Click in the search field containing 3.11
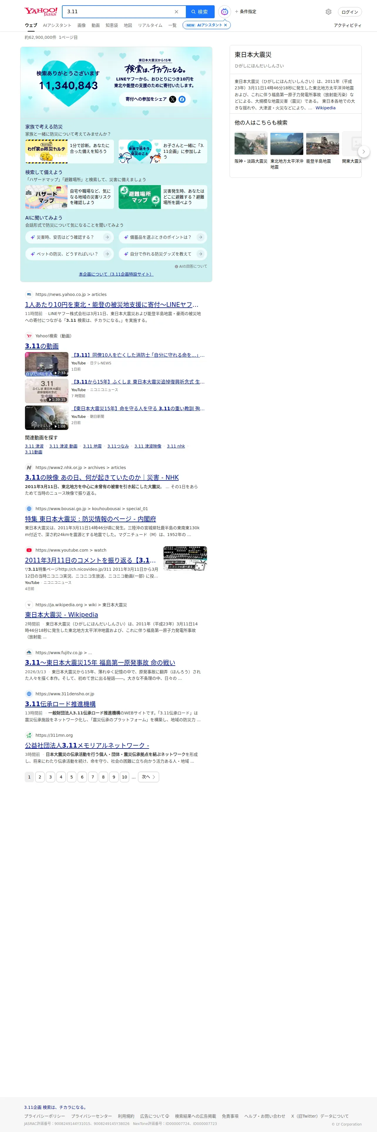This screenshot has height=1132, width=377. 119,12
